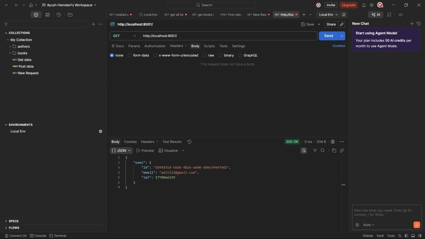The image size is (425, 239).
Task: Click the response link icon
Action: point(342,150)
